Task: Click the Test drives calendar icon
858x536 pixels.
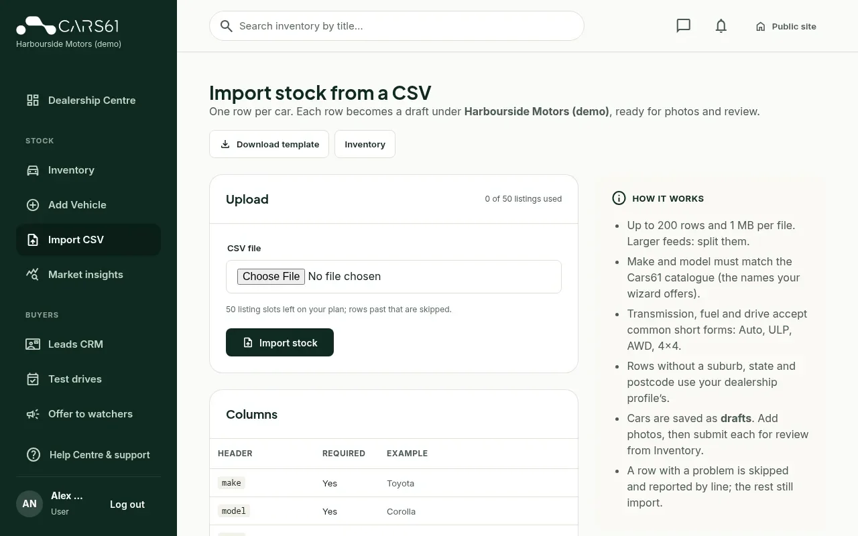Action: [33, 379]
